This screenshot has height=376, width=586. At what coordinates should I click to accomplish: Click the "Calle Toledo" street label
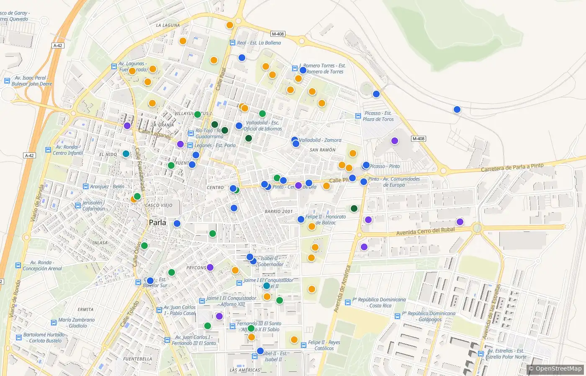point(129,314)
